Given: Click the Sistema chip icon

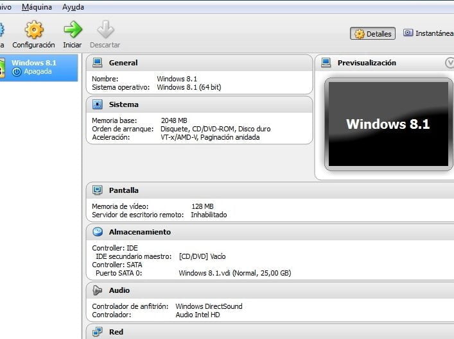Looking at the screenshot, I should point(98,104).
